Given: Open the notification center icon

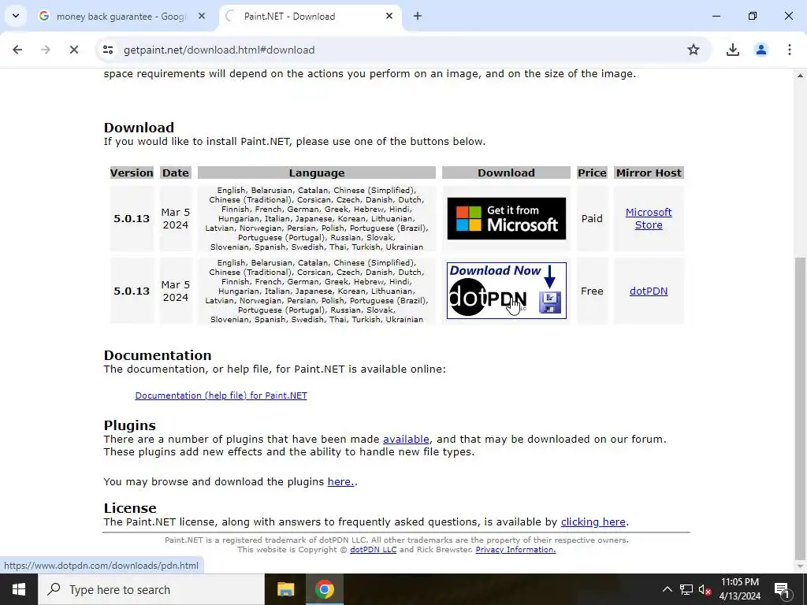Looking at the screenshot, I should coord(783,589).
